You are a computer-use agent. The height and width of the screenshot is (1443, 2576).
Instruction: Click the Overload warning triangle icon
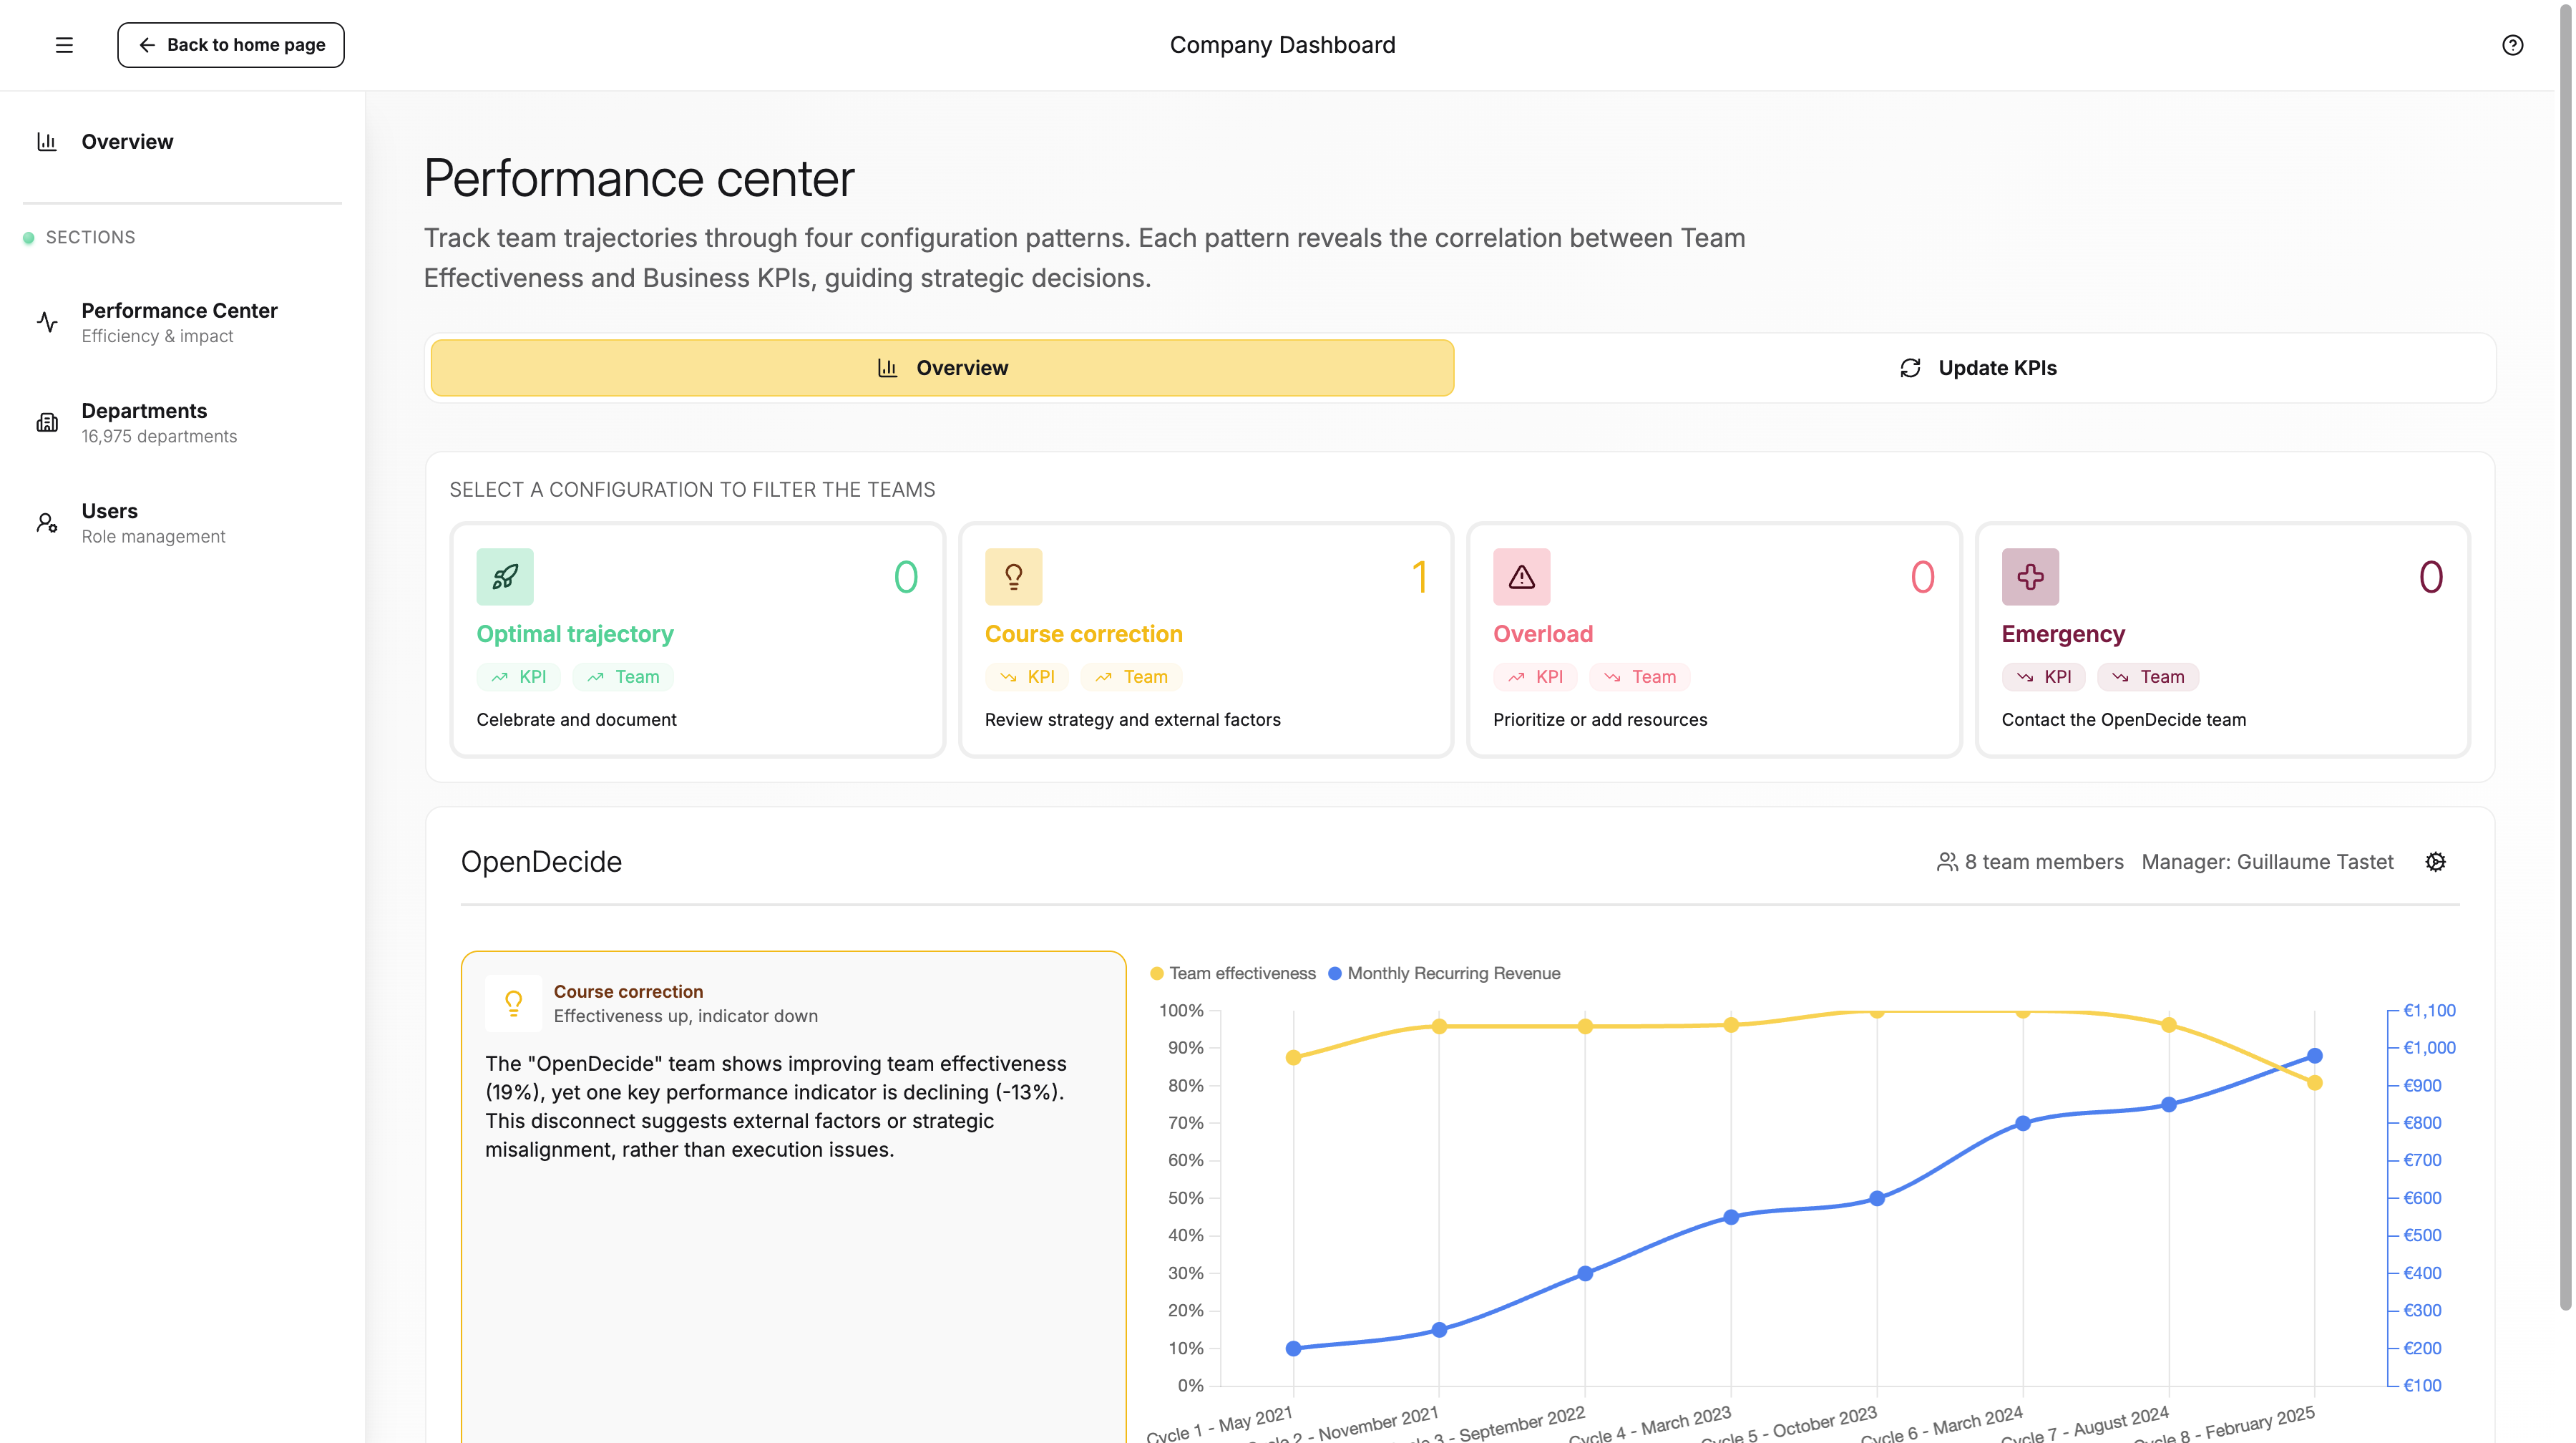[1521, 577]
